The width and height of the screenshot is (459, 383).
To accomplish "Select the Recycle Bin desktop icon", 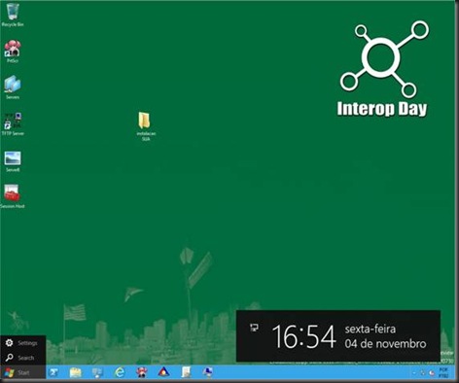I will point(13,16).
